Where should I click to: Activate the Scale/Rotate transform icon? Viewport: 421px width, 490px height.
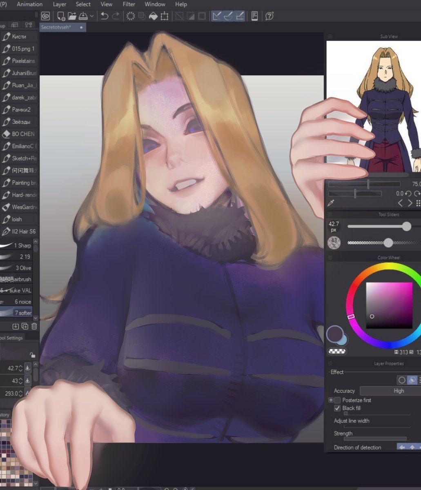tap(165, 16)
